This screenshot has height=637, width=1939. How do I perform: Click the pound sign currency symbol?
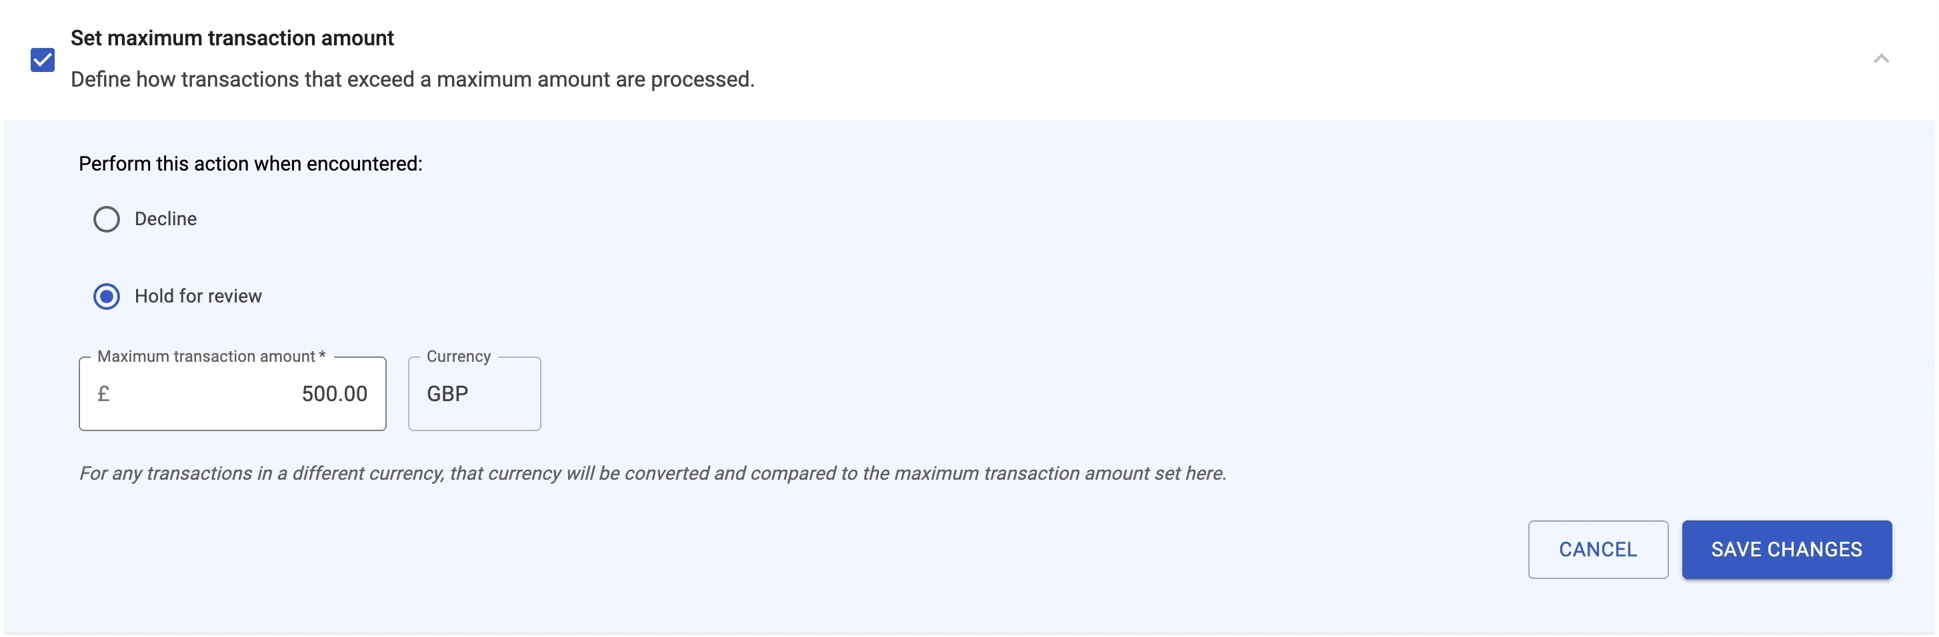[104, 394]
